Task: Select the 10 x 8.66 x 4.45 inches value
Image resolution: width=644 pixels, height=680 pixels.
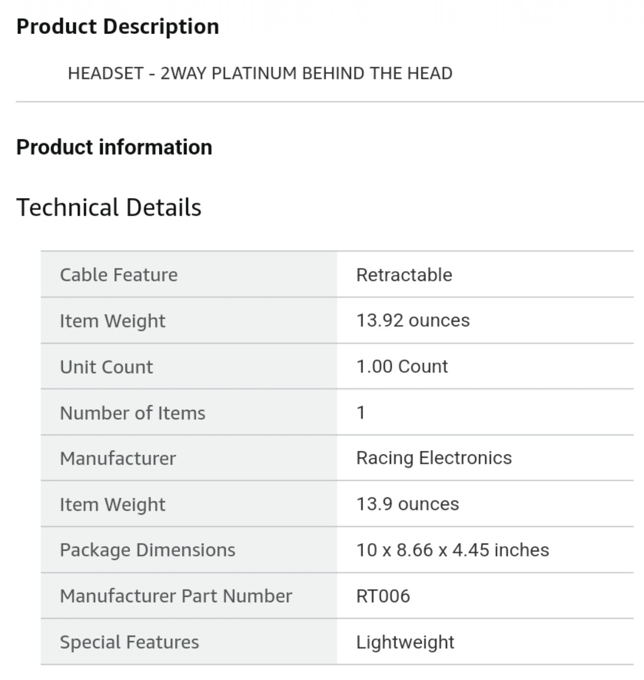Action: (x=453, y=550)
